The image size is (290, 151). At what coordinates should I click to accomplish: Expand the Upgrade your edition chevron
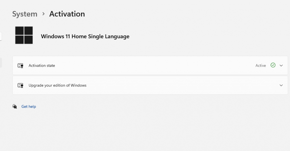[281, 85]
